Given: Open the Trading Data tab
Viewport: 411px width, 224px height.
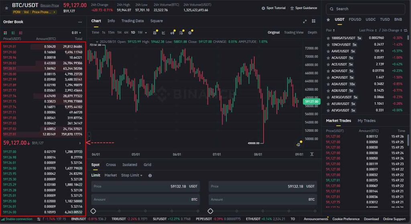Looking at the screenshot, I should point(132,21).
